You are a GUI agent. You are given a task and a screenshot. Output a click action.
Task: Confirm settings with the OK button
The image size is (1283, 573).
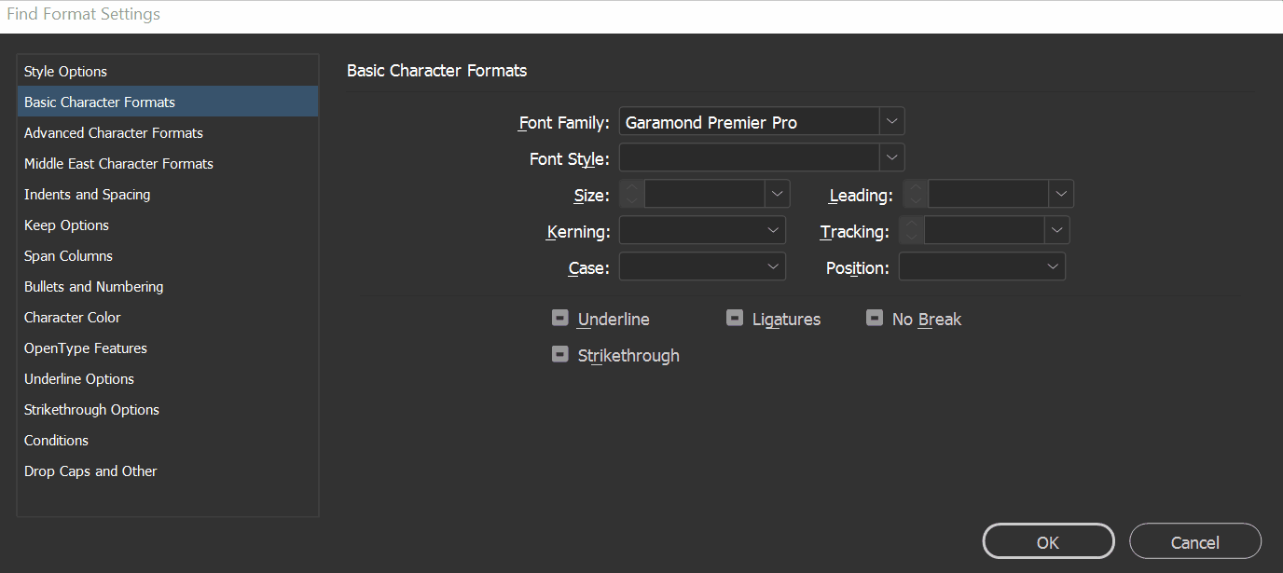click(1048, 541)
